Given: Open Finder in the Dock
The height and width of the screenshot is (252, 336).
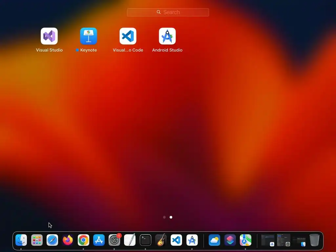Looking at the screenshot, I should tap(21, 240).
